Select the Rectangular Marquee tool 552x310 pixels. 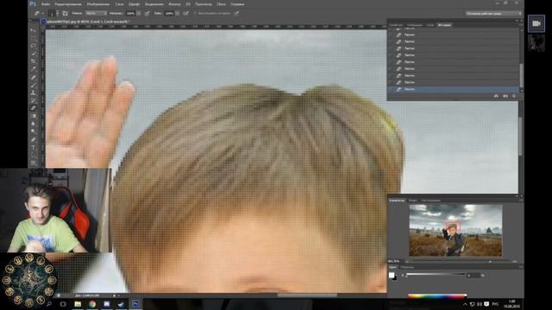coord(34,38)
